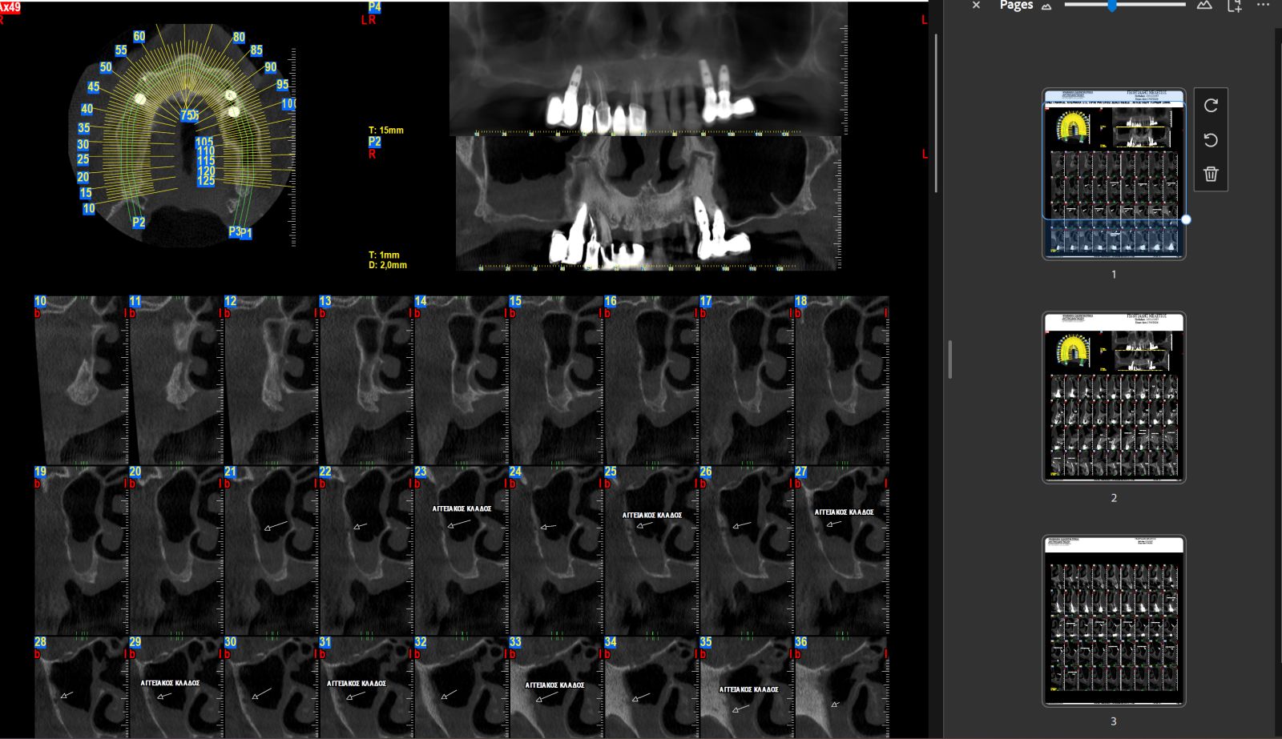The width and height of the screenshot is (1282, 739).
Task: Click the large thumbnail size icon
Action: coord(1204,5)
